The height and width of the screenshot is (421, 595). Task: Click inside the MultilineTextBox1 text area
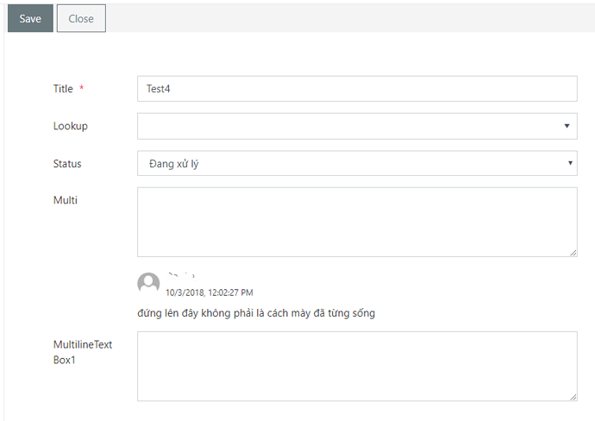(357, 367)
